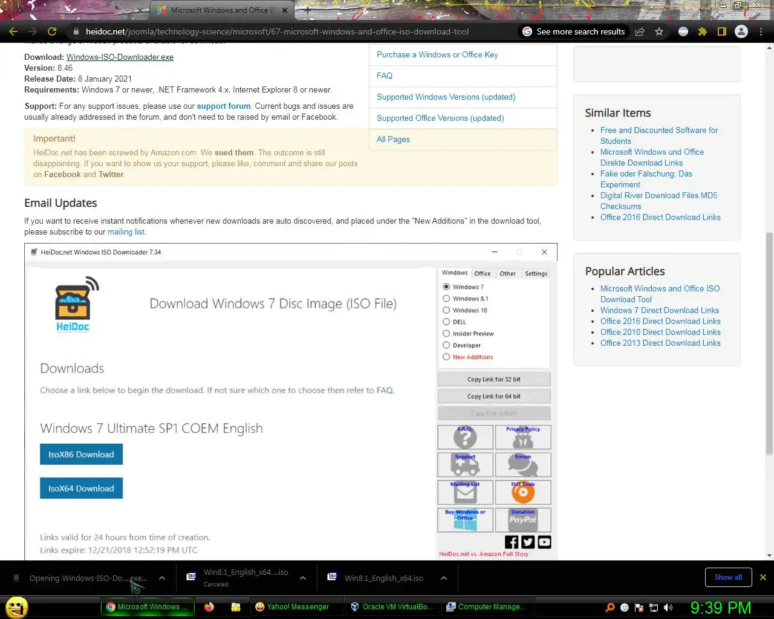This screenshot has height=619, width=774.
Task: Open HeiDoc Twitter icon
Action: tap(528, 542)
